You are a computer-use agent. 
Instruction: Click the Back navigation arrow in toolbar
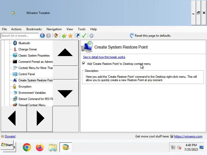(42, 36)
